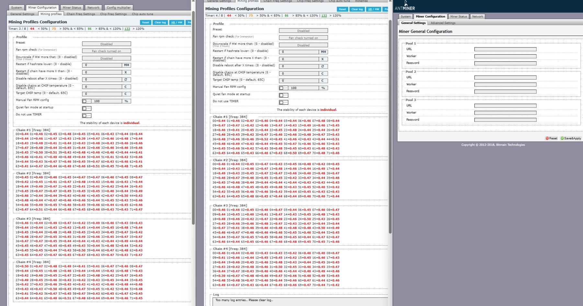Toggle Manual Fan RPM config in middle window
This screenshot has height=306, width=583.
click(x=283, y=88)
